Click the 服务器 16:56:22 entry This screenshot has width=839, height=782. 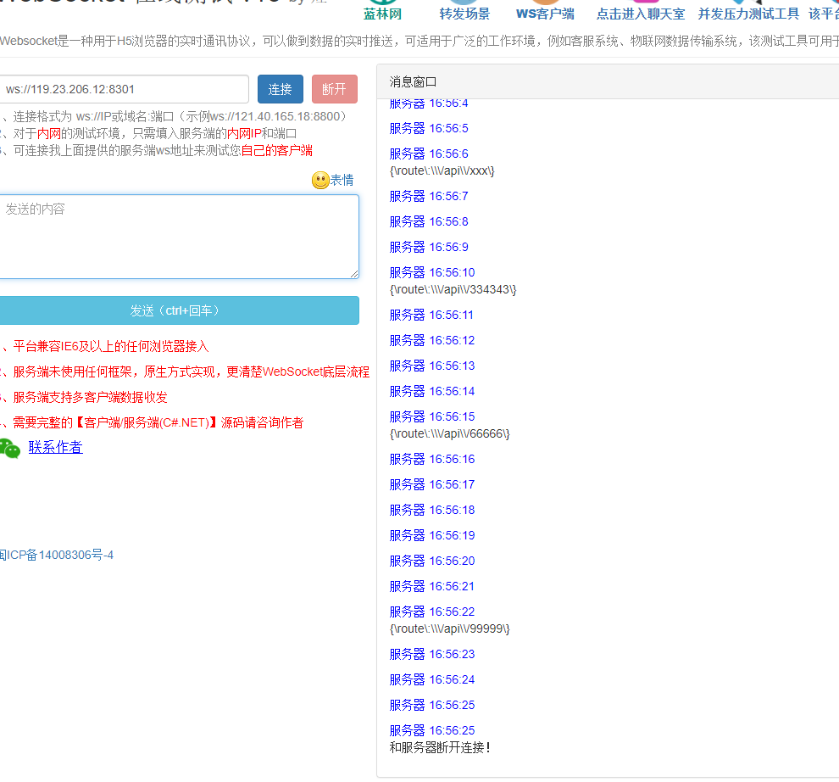[432, 612]
